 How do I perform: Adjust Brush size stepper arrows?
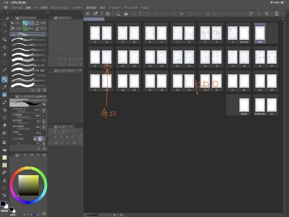(x=41, y=110)
